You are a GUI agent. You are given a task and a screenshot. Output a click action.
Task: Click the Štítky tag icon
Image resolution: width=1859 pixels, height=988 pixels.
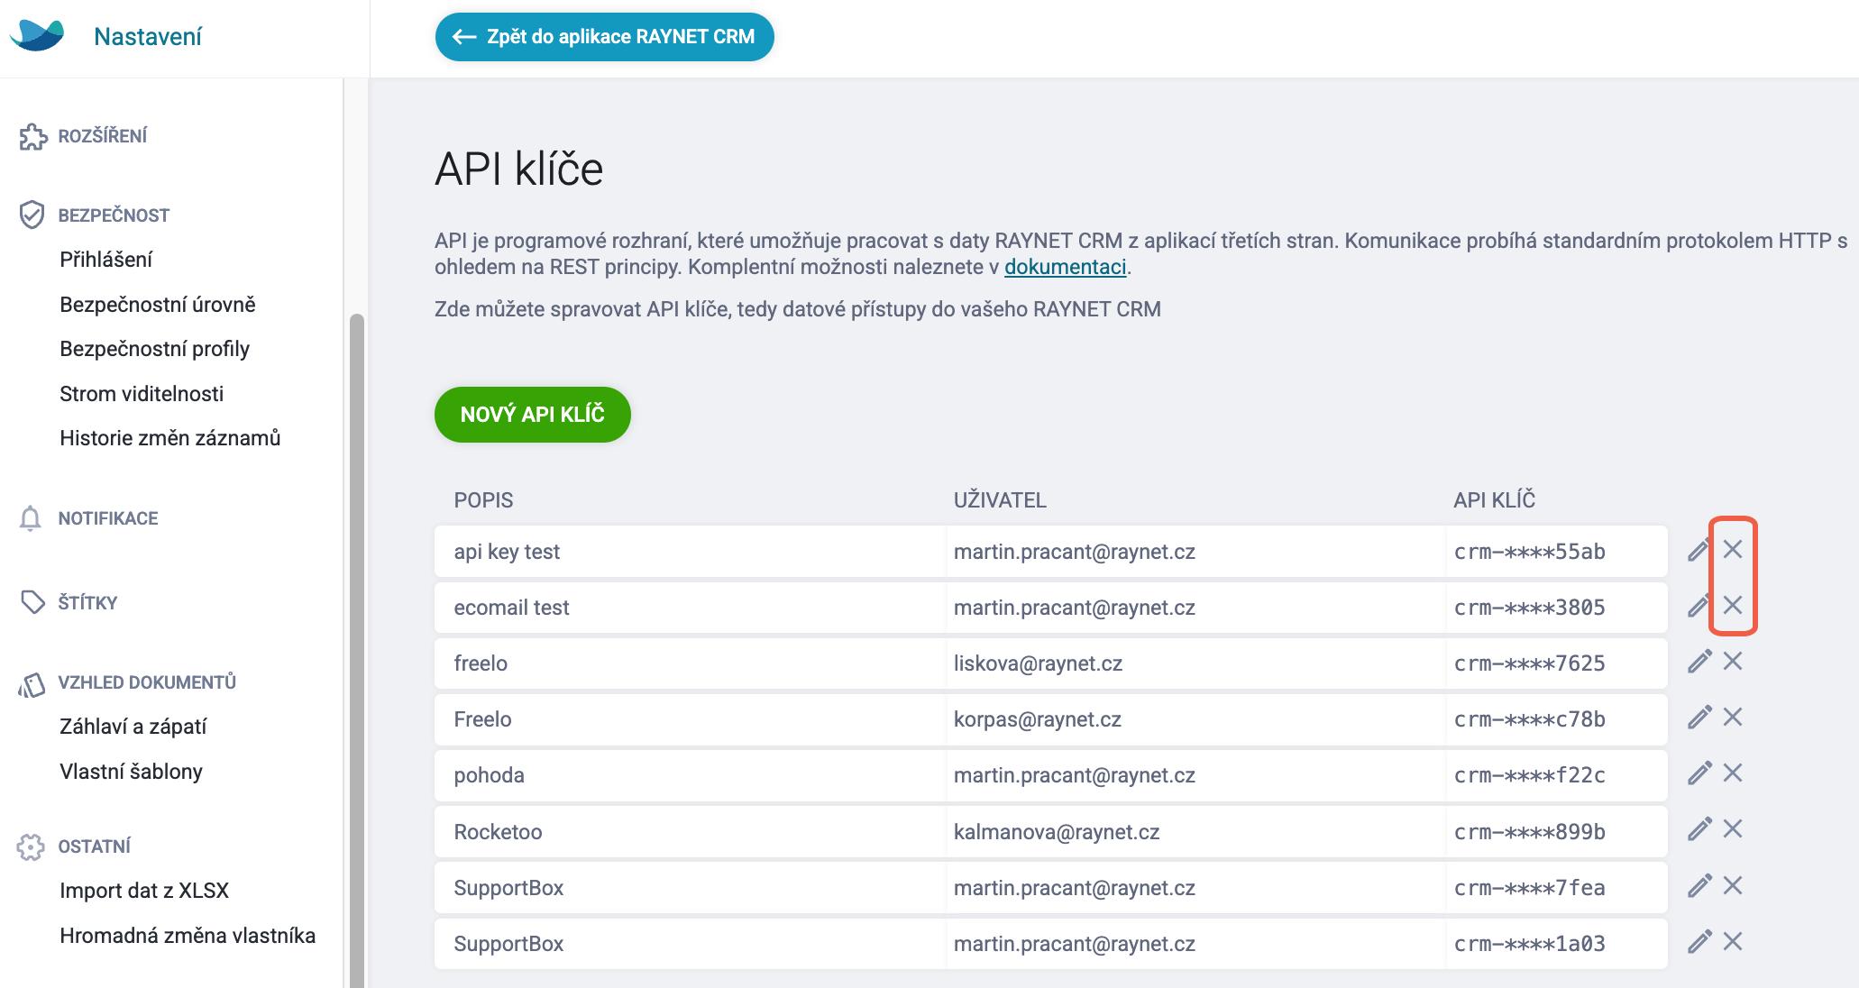[x=32, y=602]
